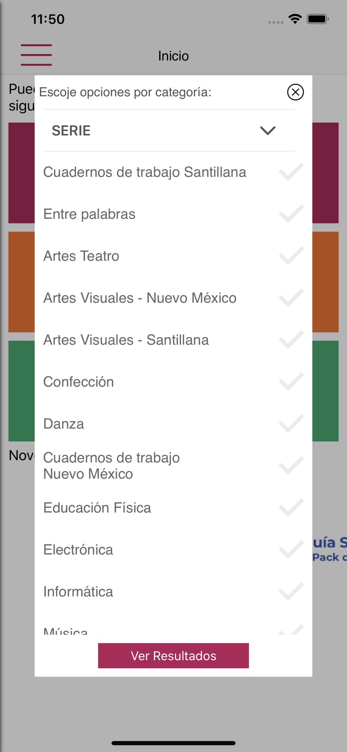Screen dimensions: 347x752
Task: Tick the Danza checkmark icon
Action: click(x=291, y=424)
